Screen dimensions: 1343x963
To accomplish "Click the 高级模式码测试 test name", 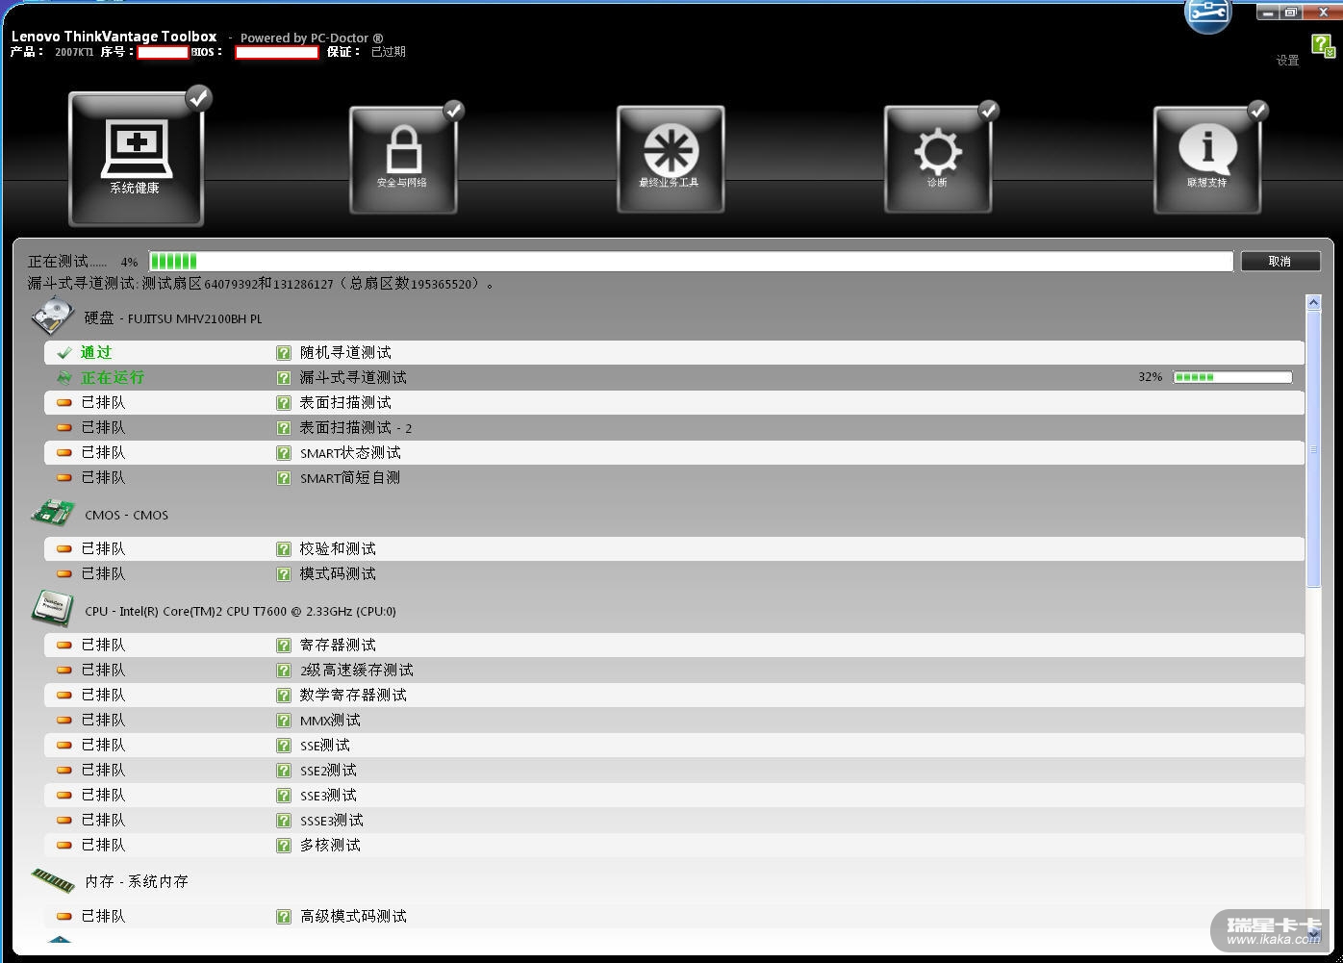I will [x=353, y=917].
